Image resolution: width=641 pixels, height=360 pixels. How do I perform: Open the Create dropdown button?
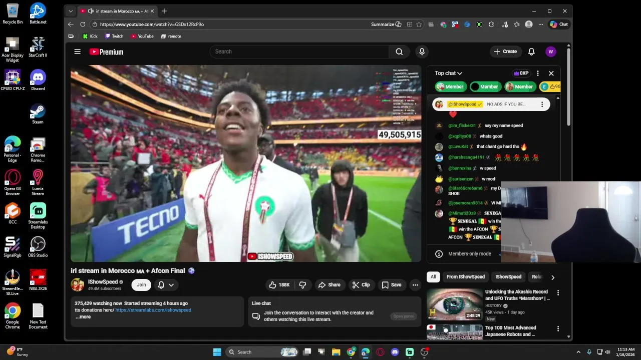[x=505, y=51]
